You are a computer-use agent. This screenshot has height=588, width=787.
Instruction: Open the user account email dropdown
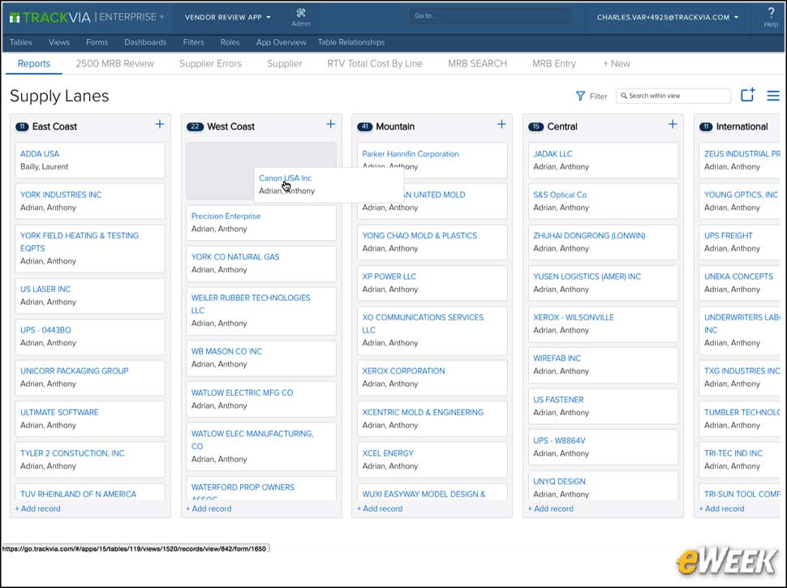click(x=668, y=17)
